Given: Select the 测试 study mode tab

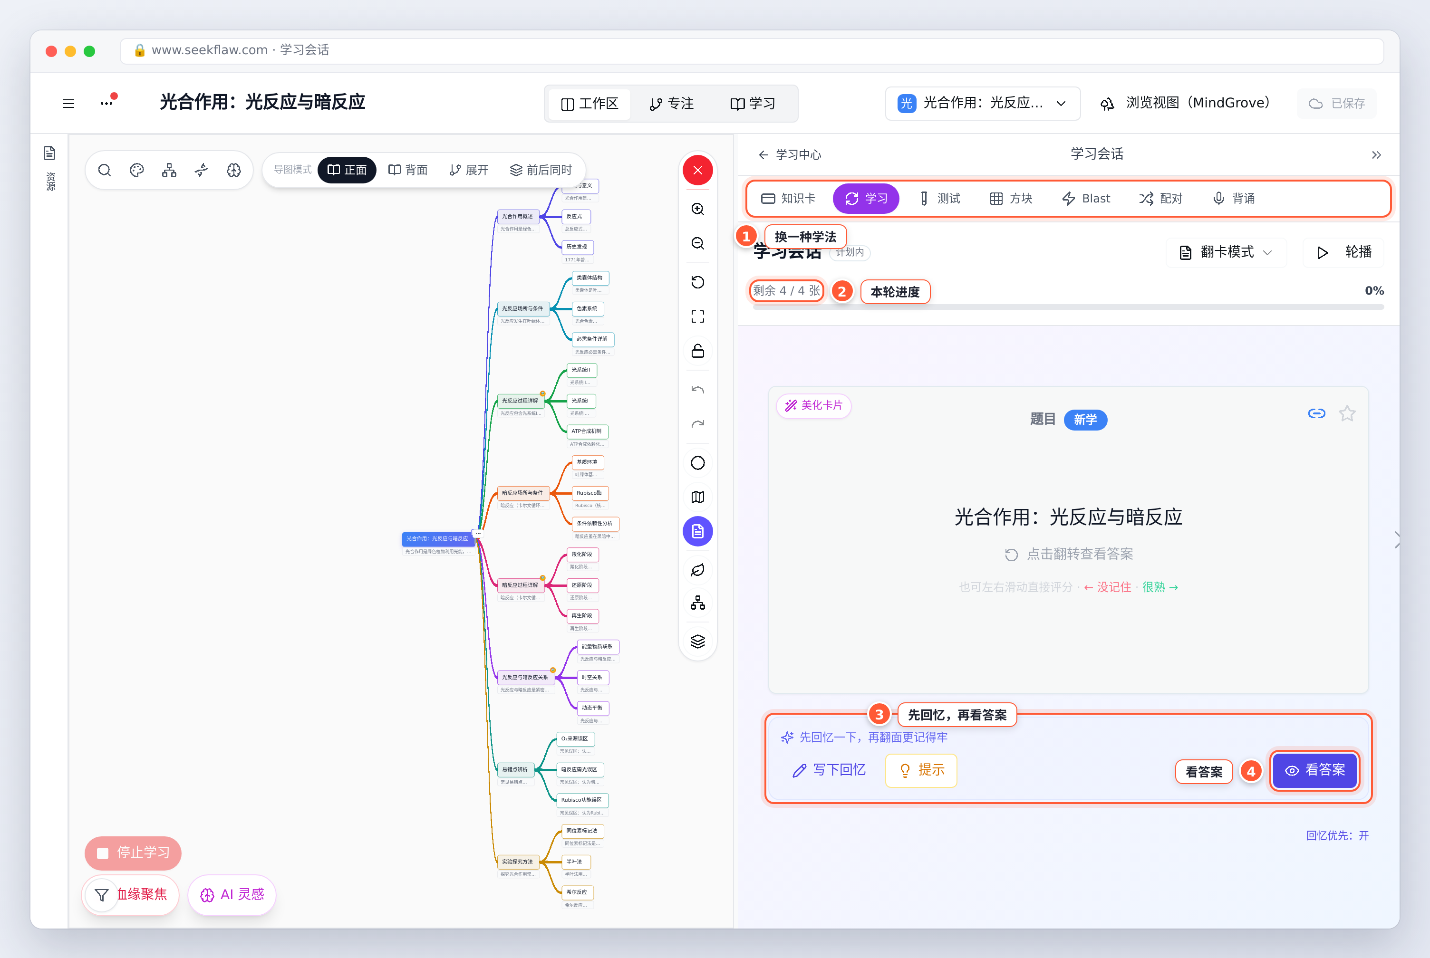Looking at the screenshot, I should pyautogui.click(x=940, y=199).
